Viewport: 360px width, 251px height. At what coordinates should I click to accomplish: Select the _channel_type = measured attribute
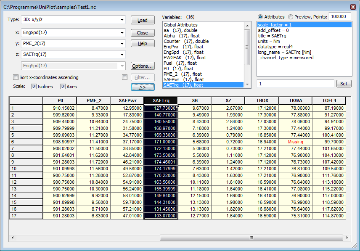(304, 58)
